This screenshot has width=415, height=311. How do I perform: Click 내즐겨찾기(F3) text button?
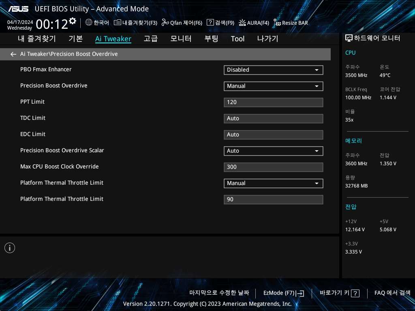click(139, 23)
